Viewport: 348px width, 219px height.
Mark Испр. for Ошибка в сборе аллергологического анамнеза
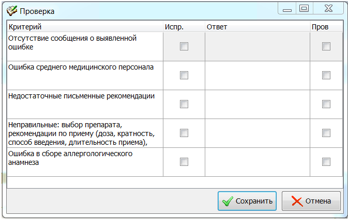pyautogui.click(x=184, y=162)
